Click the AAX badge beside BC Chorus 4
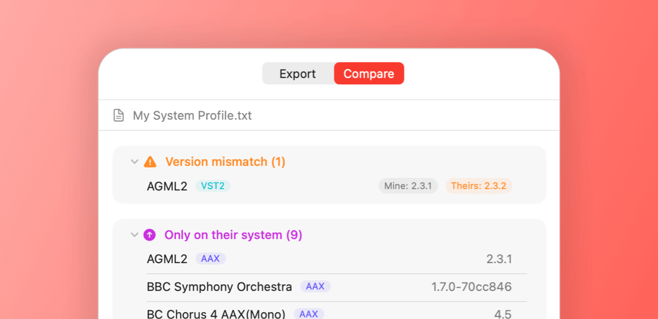Viewport: 658px width, 319px height. [308, 314]
